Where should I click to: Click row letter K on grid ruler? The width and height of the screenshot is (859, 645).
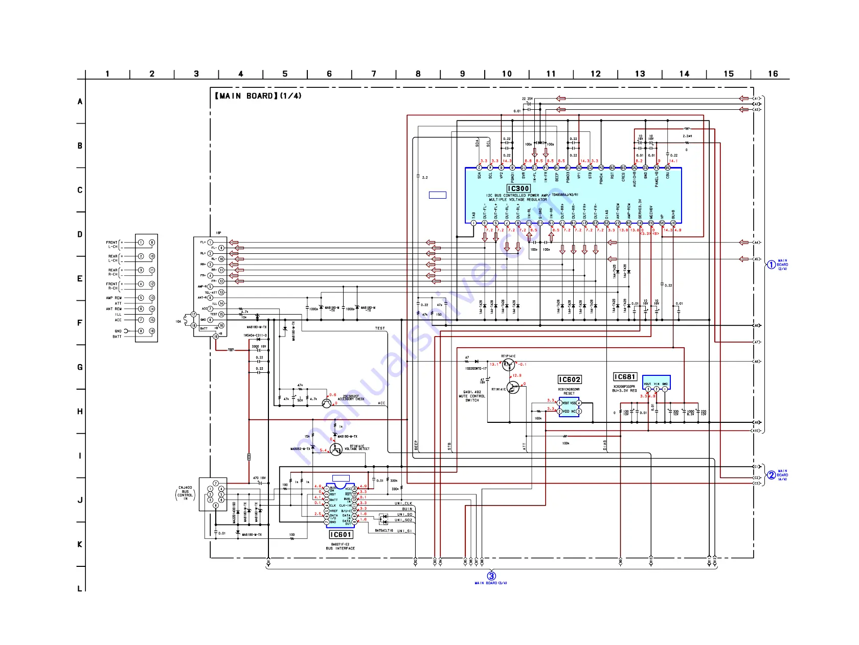coord(80,544)
